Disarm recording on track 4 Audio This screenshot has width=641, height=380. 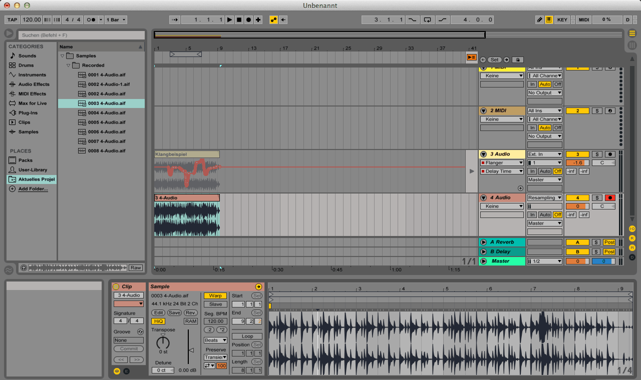610,198
